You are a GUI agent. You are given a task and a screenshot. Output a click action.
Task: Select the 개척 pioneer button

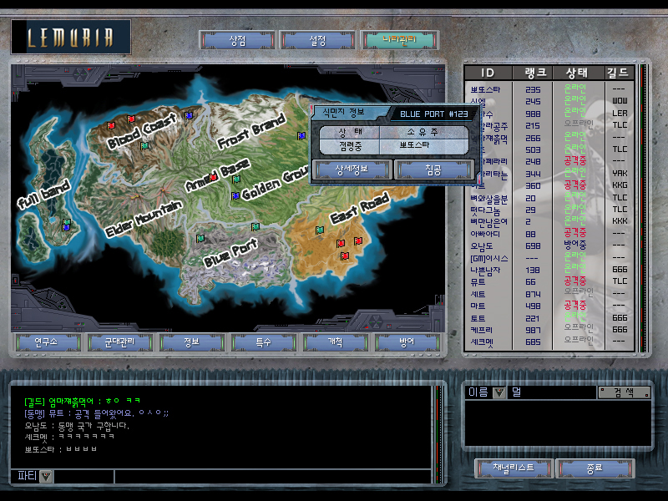coord(336,342)
